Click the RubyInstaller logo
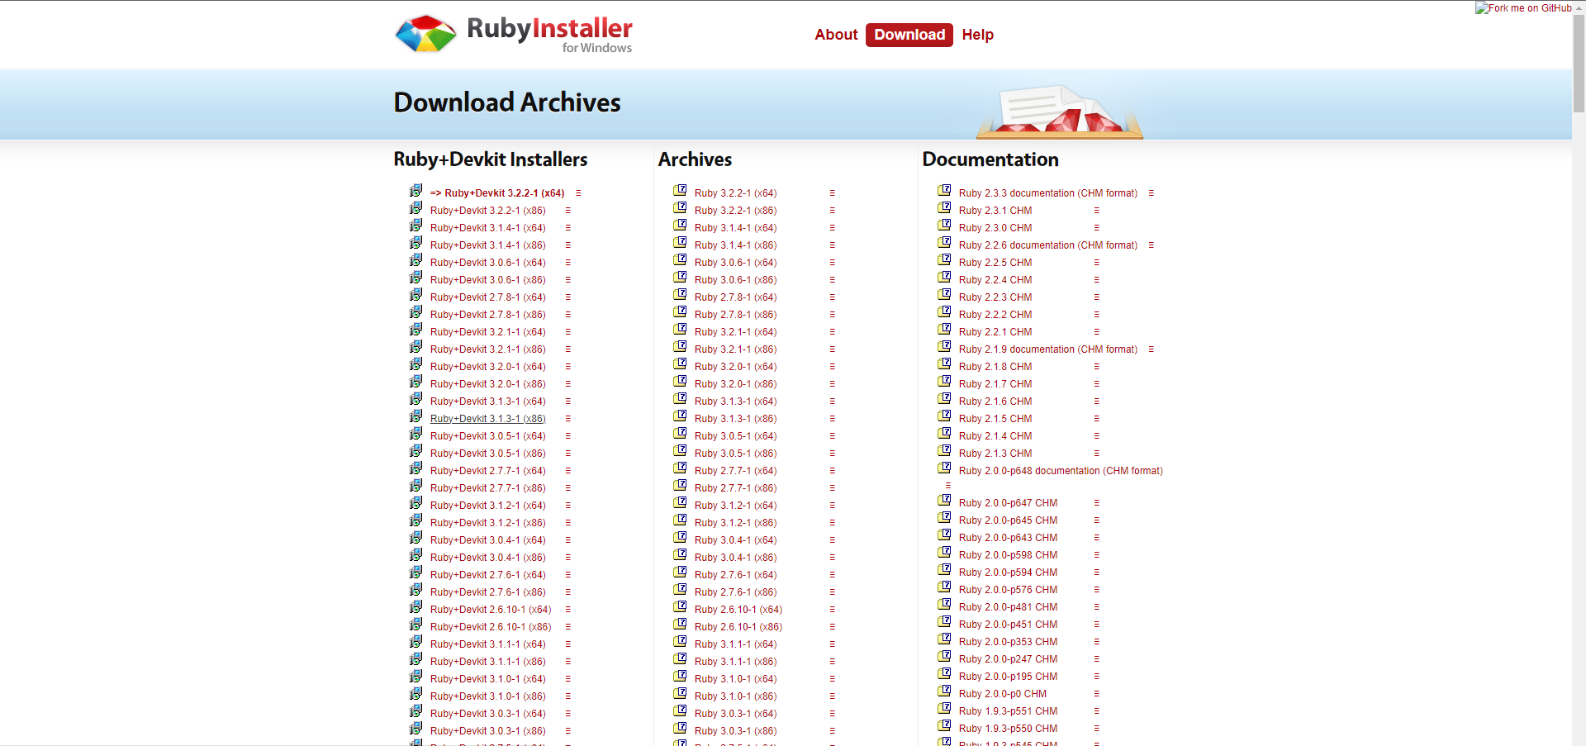Viewport: 1586px width, 746px height. (x=514, y=34)
